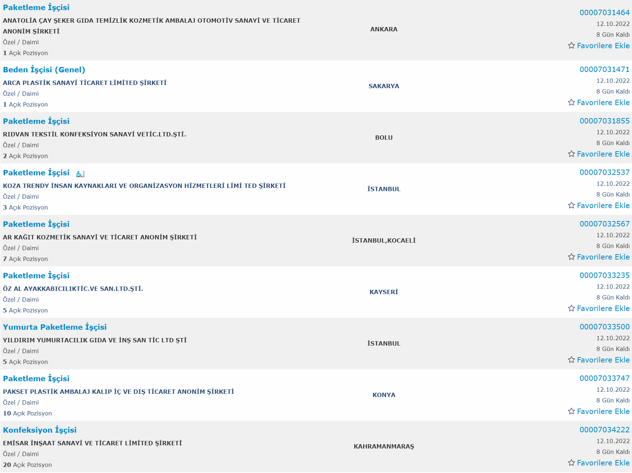Click the disabled-accessible icon beside Koza Trendy listing
Viewport: 632px width, 473px height.
(x=80, y=174)
